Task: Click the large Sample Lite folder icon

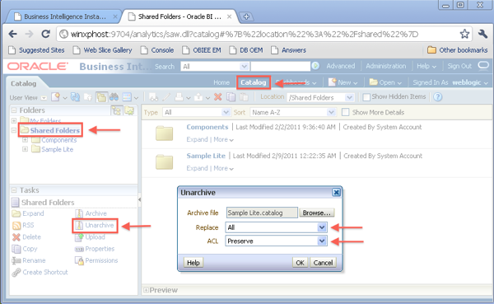Action: pyautogui.click(x=164, y=161)
